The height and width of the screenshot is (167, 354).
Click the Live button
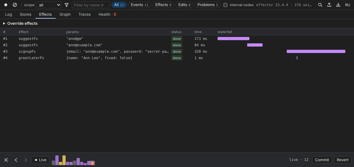41,160
